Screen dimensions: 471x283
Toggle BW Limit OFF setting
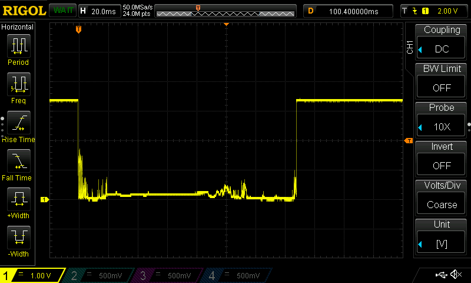pos(441,88)
